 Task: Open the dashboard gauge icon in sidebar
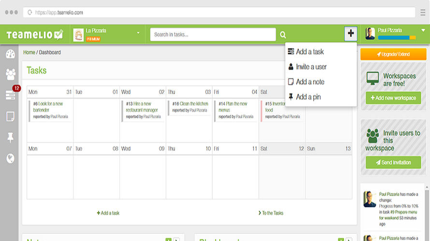(11, 54)
